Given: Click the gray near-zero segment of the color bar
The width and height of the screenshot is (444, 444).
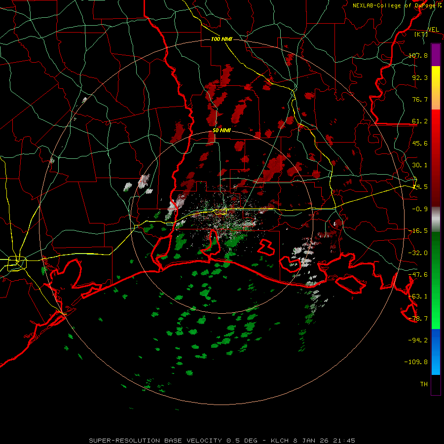Looking at the screenshot, I should pos(436,220).
